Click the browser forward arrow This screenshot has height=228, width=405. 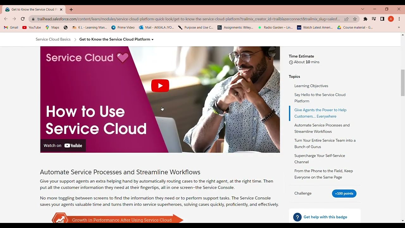pos(14,19)
